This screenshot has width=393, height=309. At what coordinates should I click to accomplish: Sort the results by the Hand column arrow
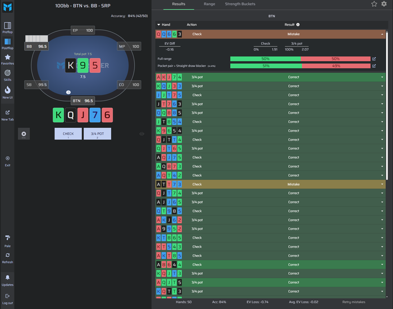[x=159, y=25]
